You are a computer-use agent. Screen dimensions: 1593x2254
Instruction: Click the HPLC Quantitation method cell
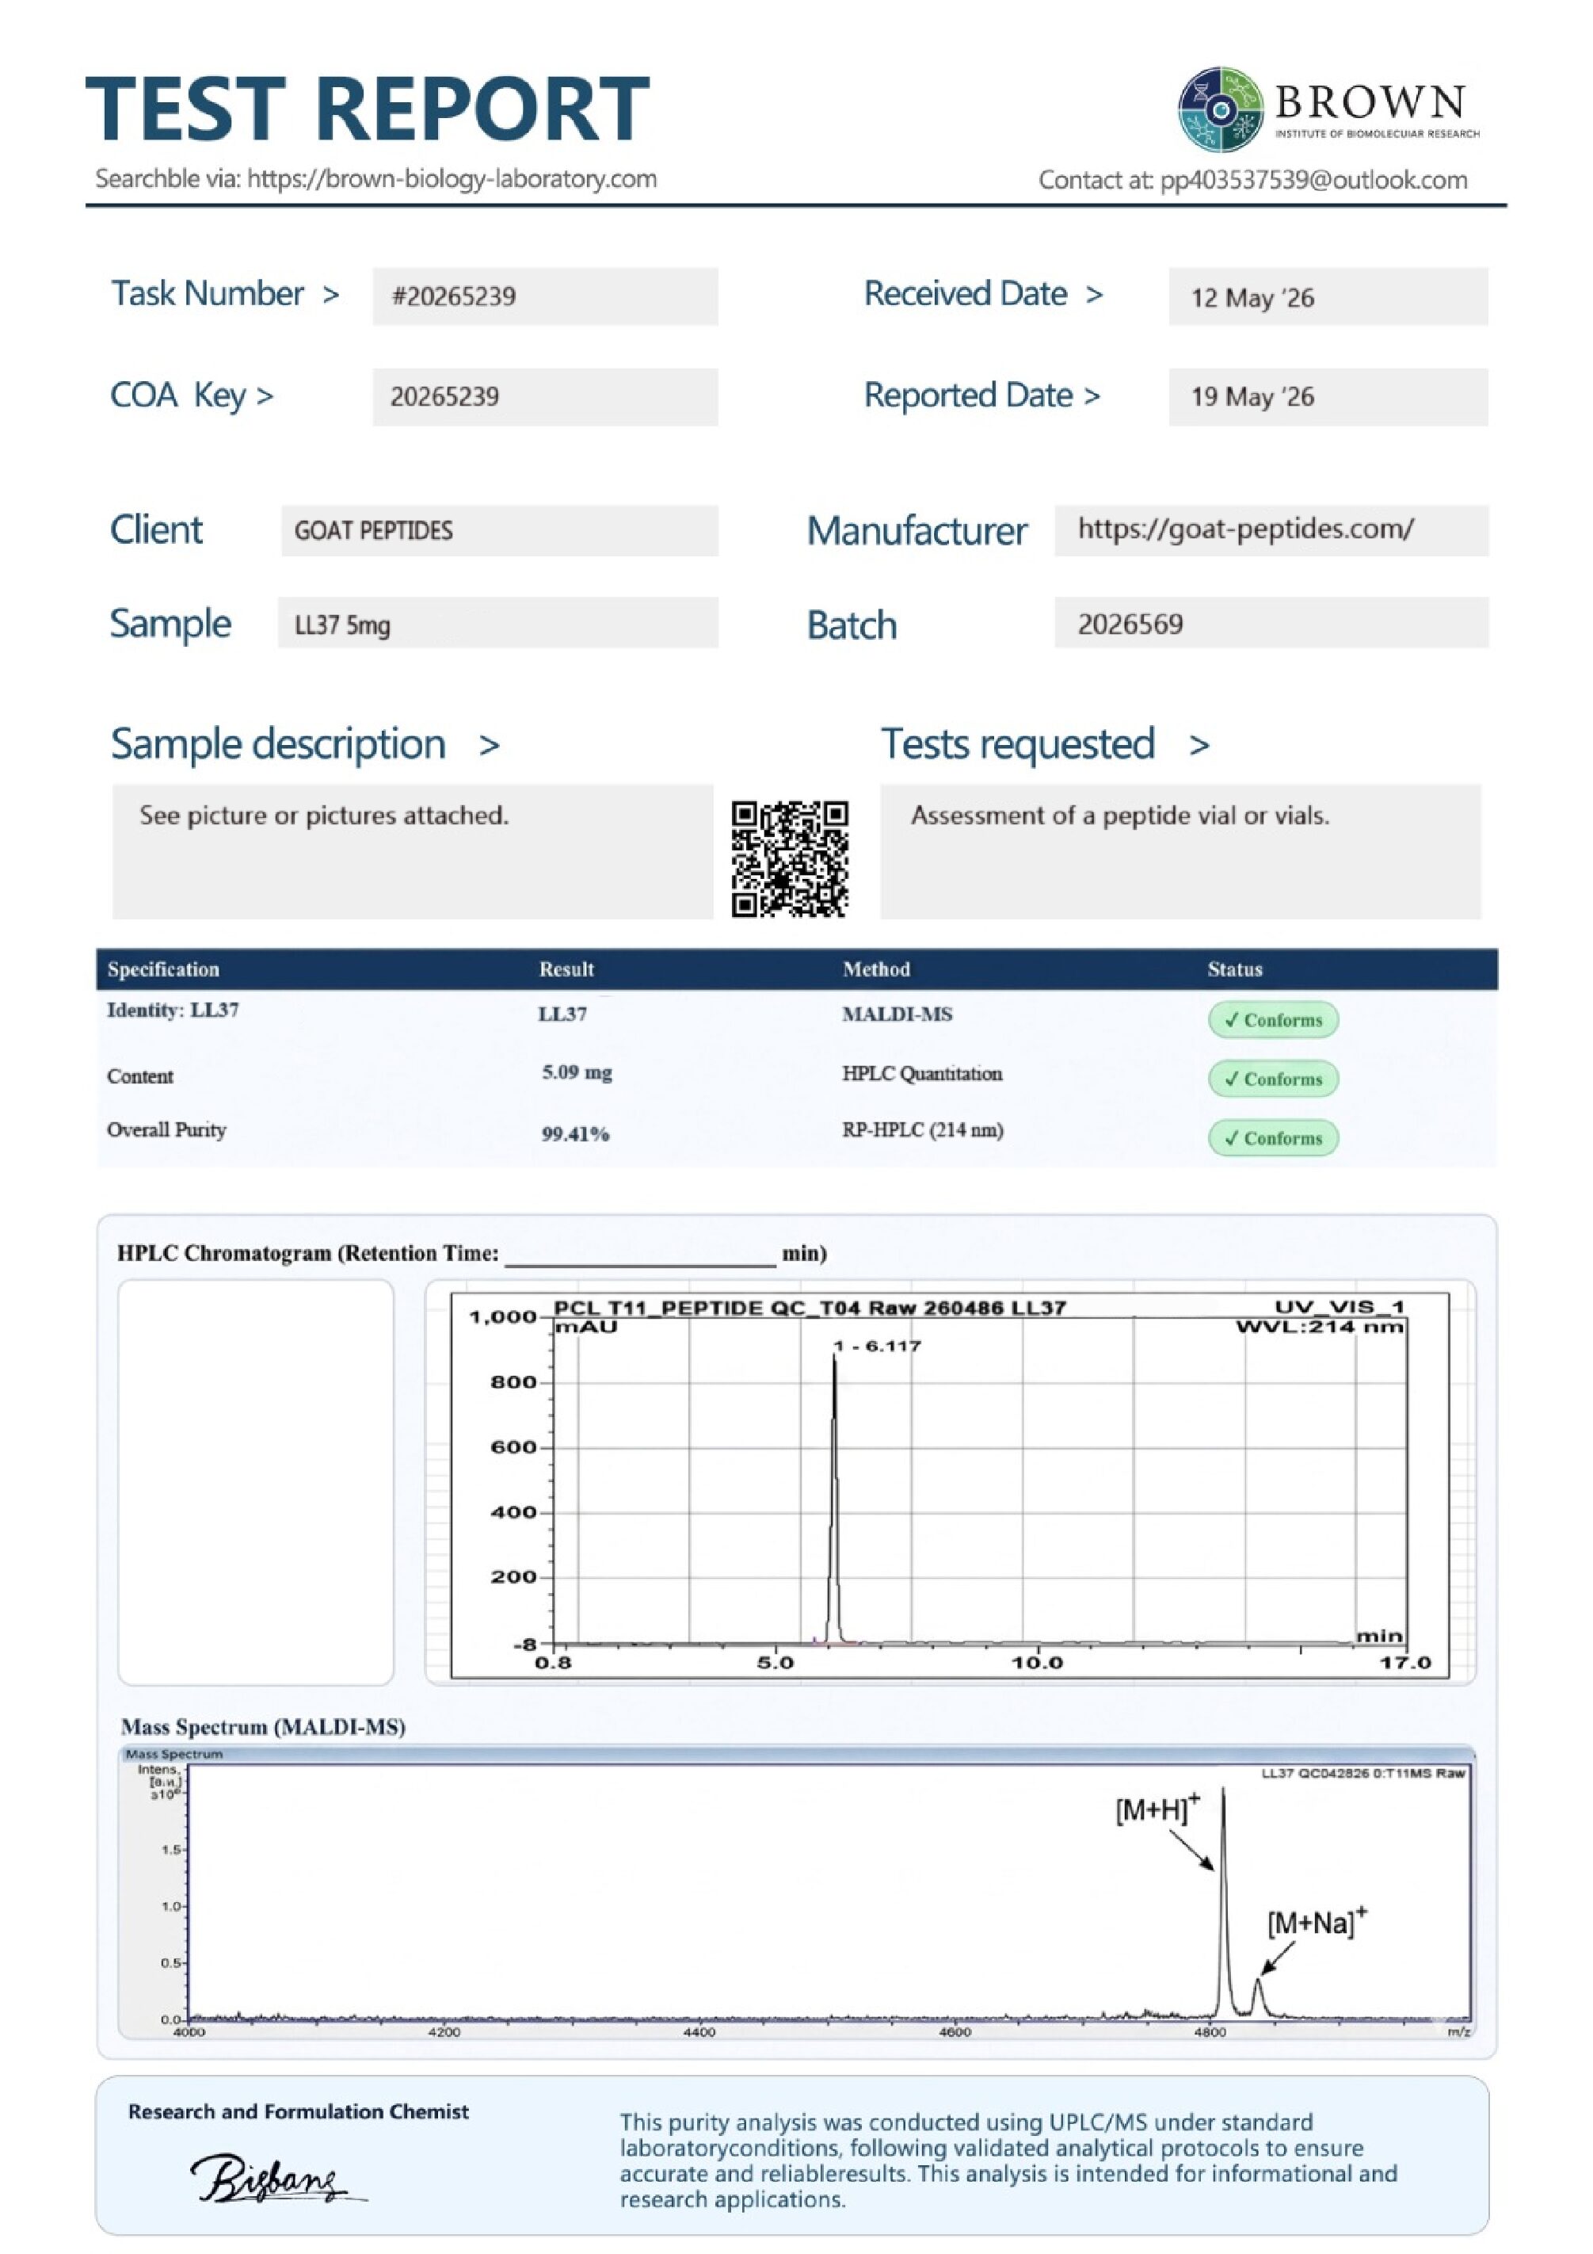pyautogui.click(x=922, y=1073)
